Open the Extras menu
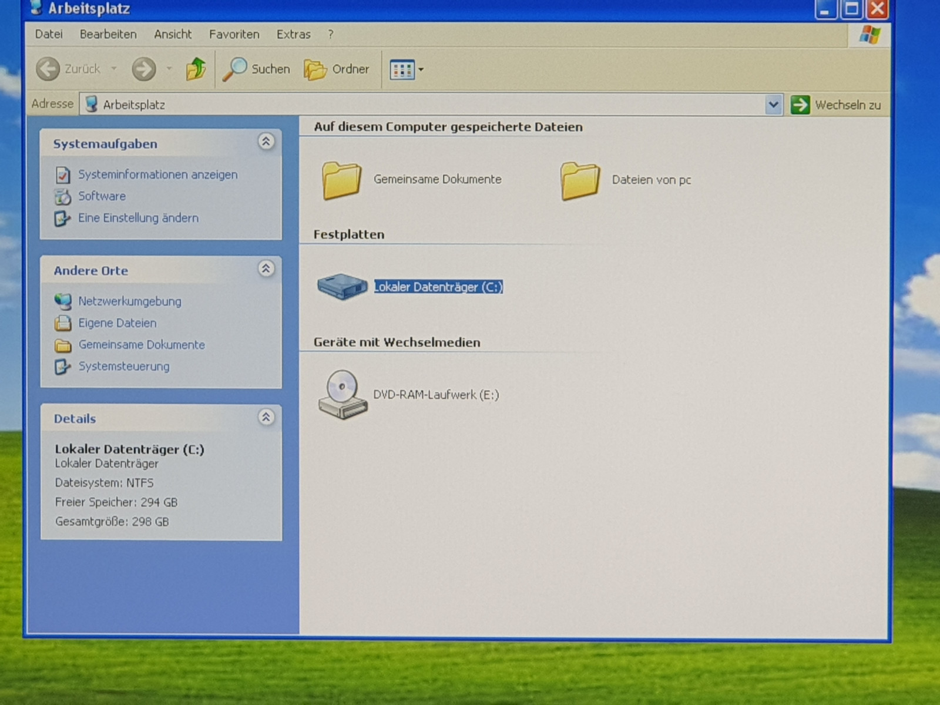This screenshot has width=940, height=705. [293, 35]
